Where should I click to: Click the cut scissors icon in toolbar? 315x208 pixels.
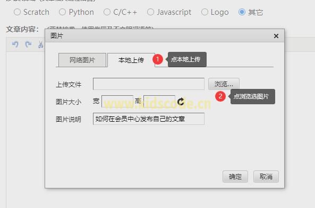41,44
